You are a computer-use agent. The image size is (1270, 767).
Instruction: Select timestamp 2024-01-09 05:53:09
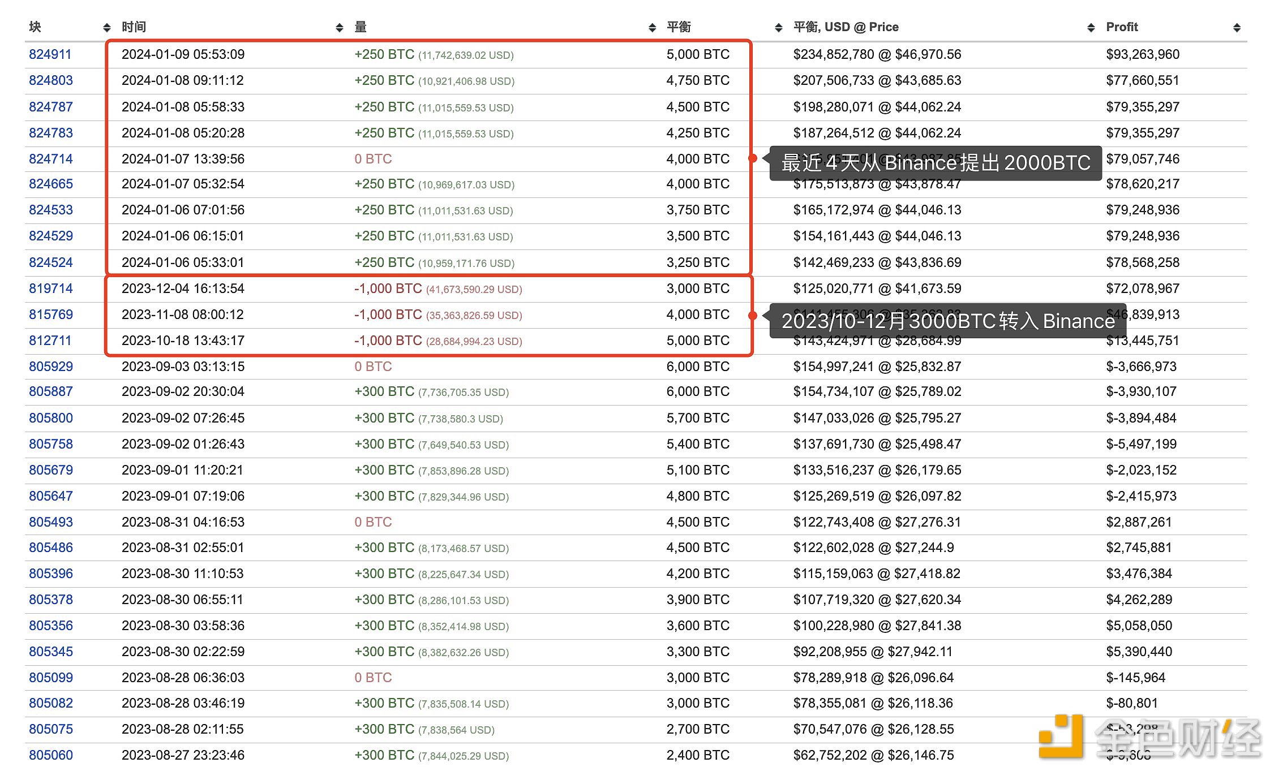tap(183, 54)
